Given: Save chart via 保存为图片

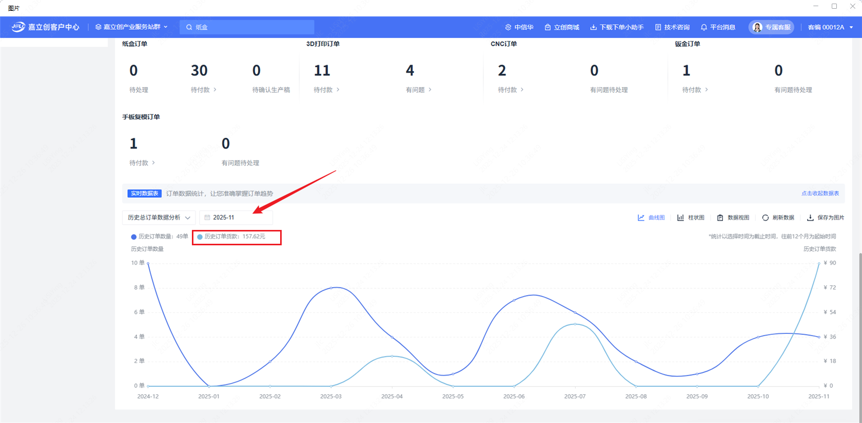Looking at the screenshot, I should 826,218.
